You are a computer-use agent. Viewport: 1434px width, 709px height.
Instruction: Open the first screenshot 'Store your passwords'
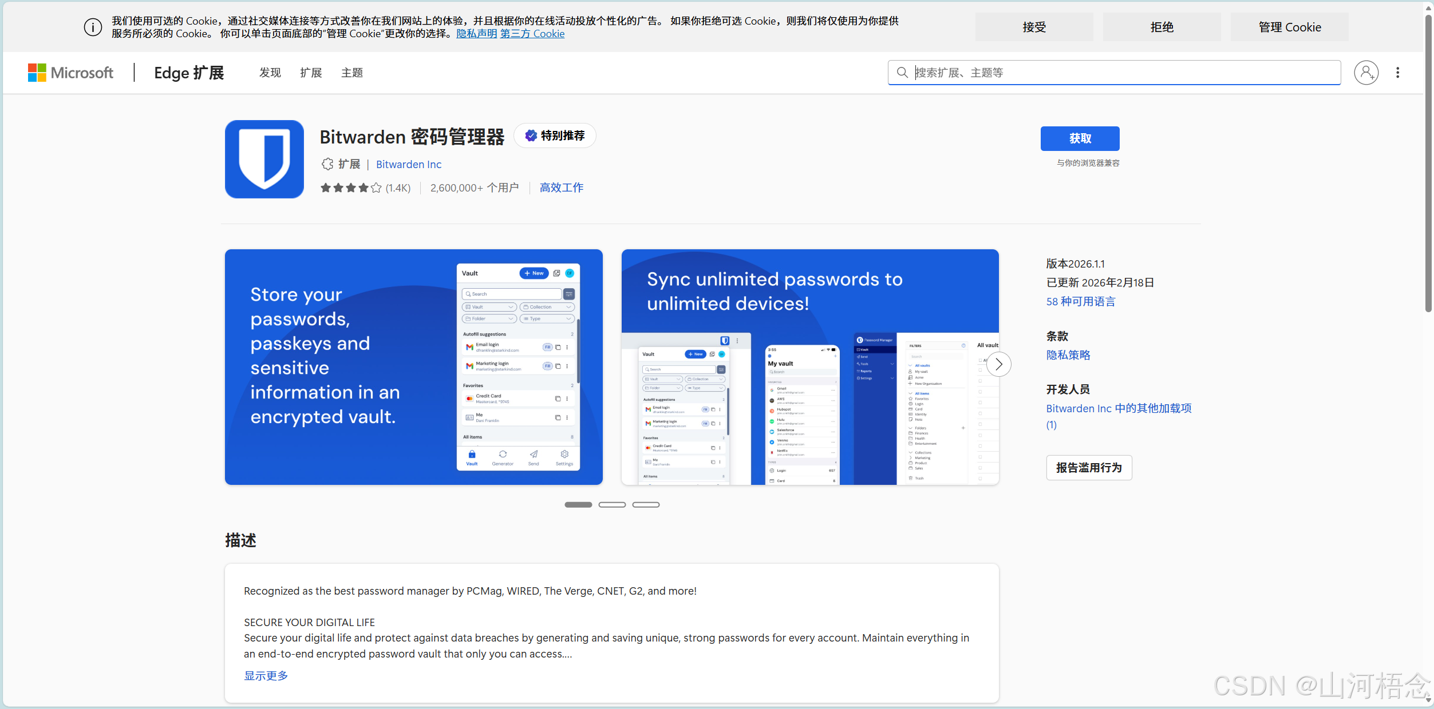tap(413, 367)
